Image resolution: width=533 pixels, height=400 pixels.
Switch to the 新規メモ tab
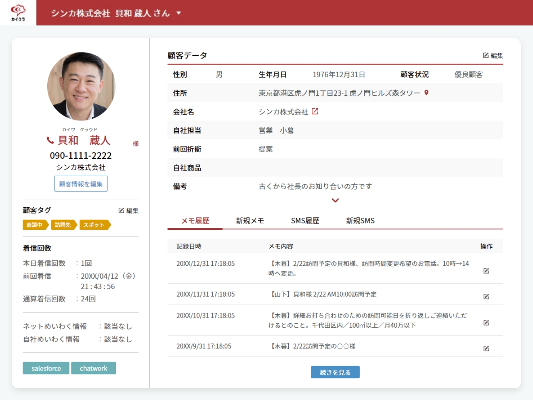(250, 221)
